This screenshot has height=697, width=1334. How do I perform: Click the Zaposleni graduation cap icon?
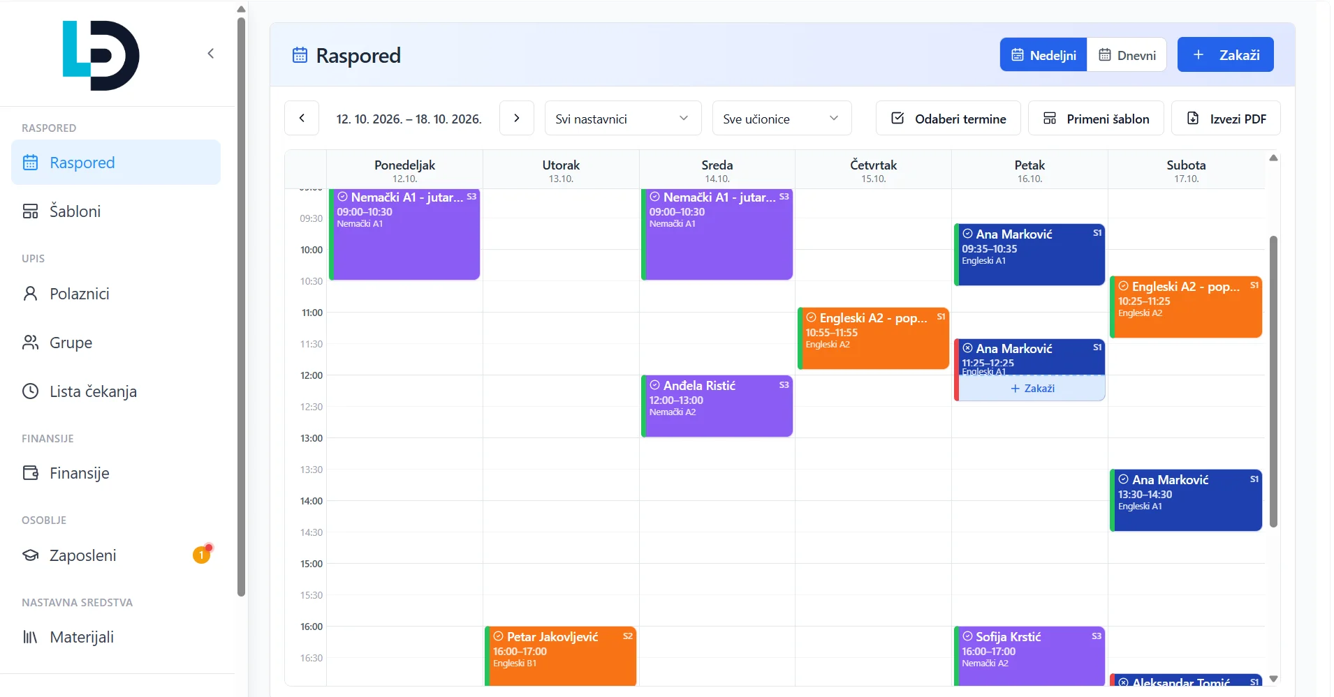click(30, 555)
